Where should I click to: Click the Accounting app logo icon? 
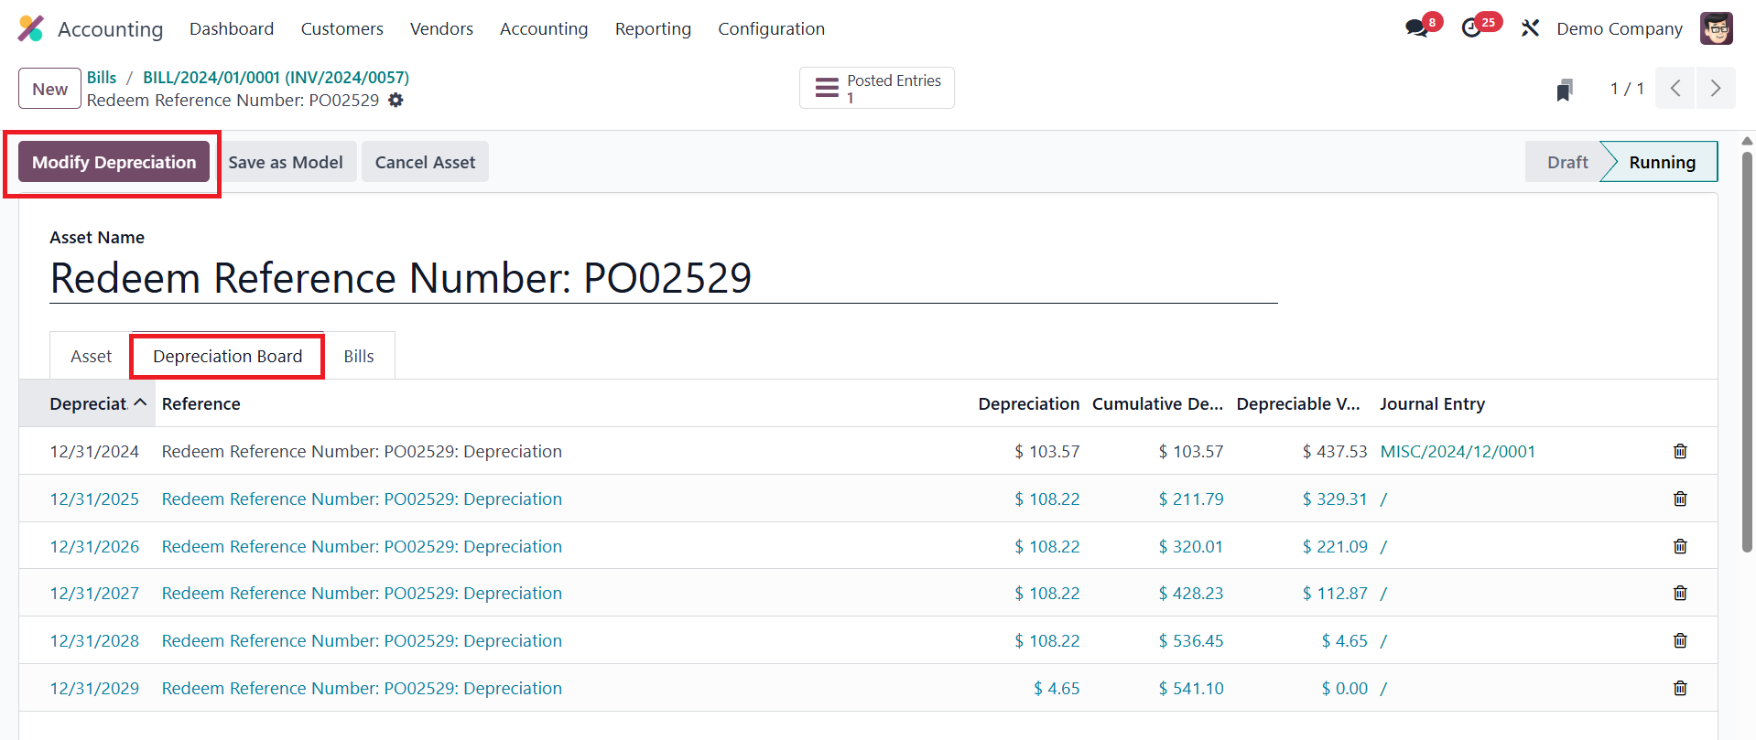click(x=30, y=28)
